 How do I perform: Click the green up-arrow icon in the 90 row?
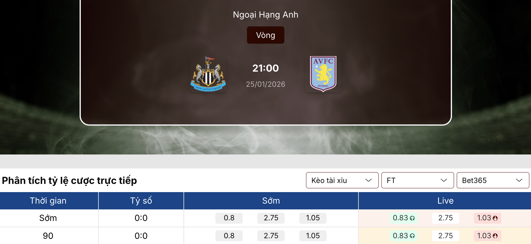coord(412,236)
